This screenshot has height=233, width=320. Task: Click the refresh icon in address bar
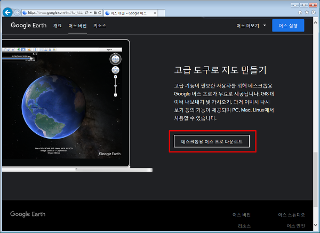pyautogui.click(x=100, y=13)
